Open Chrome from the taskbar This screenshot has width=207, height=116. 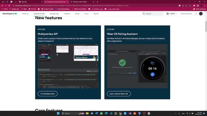(x=120, y=113)
